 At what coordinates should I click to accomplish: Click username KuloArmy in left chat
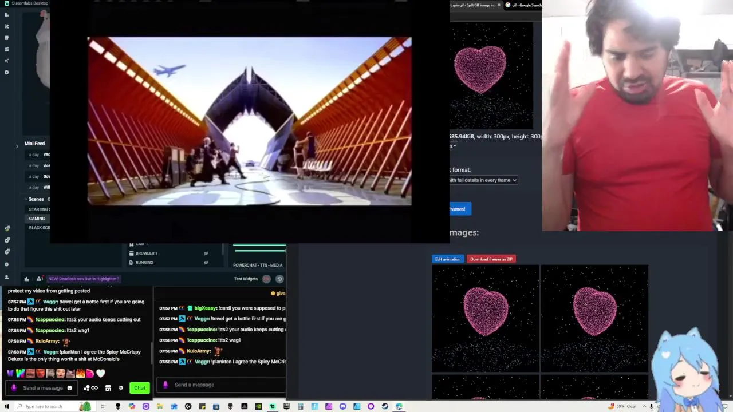pyautogui.click(x=47, y=341)
